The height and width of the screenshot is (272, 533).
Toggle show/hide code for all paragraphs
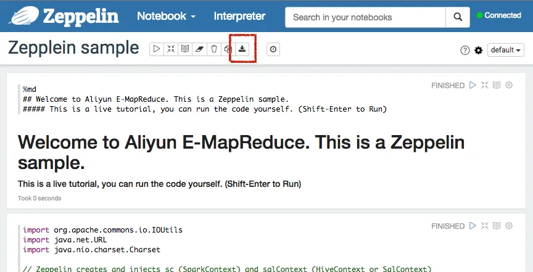[x=171, y=49]
